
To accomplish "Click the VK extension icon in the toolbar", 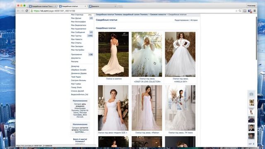I will (x=250, y=11).
